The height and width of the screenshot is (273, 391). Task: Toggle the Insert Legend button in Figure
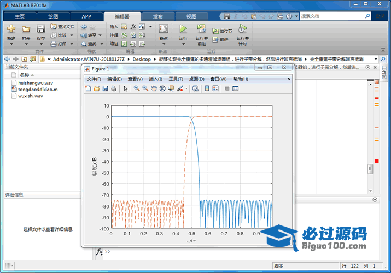[215, 88]
